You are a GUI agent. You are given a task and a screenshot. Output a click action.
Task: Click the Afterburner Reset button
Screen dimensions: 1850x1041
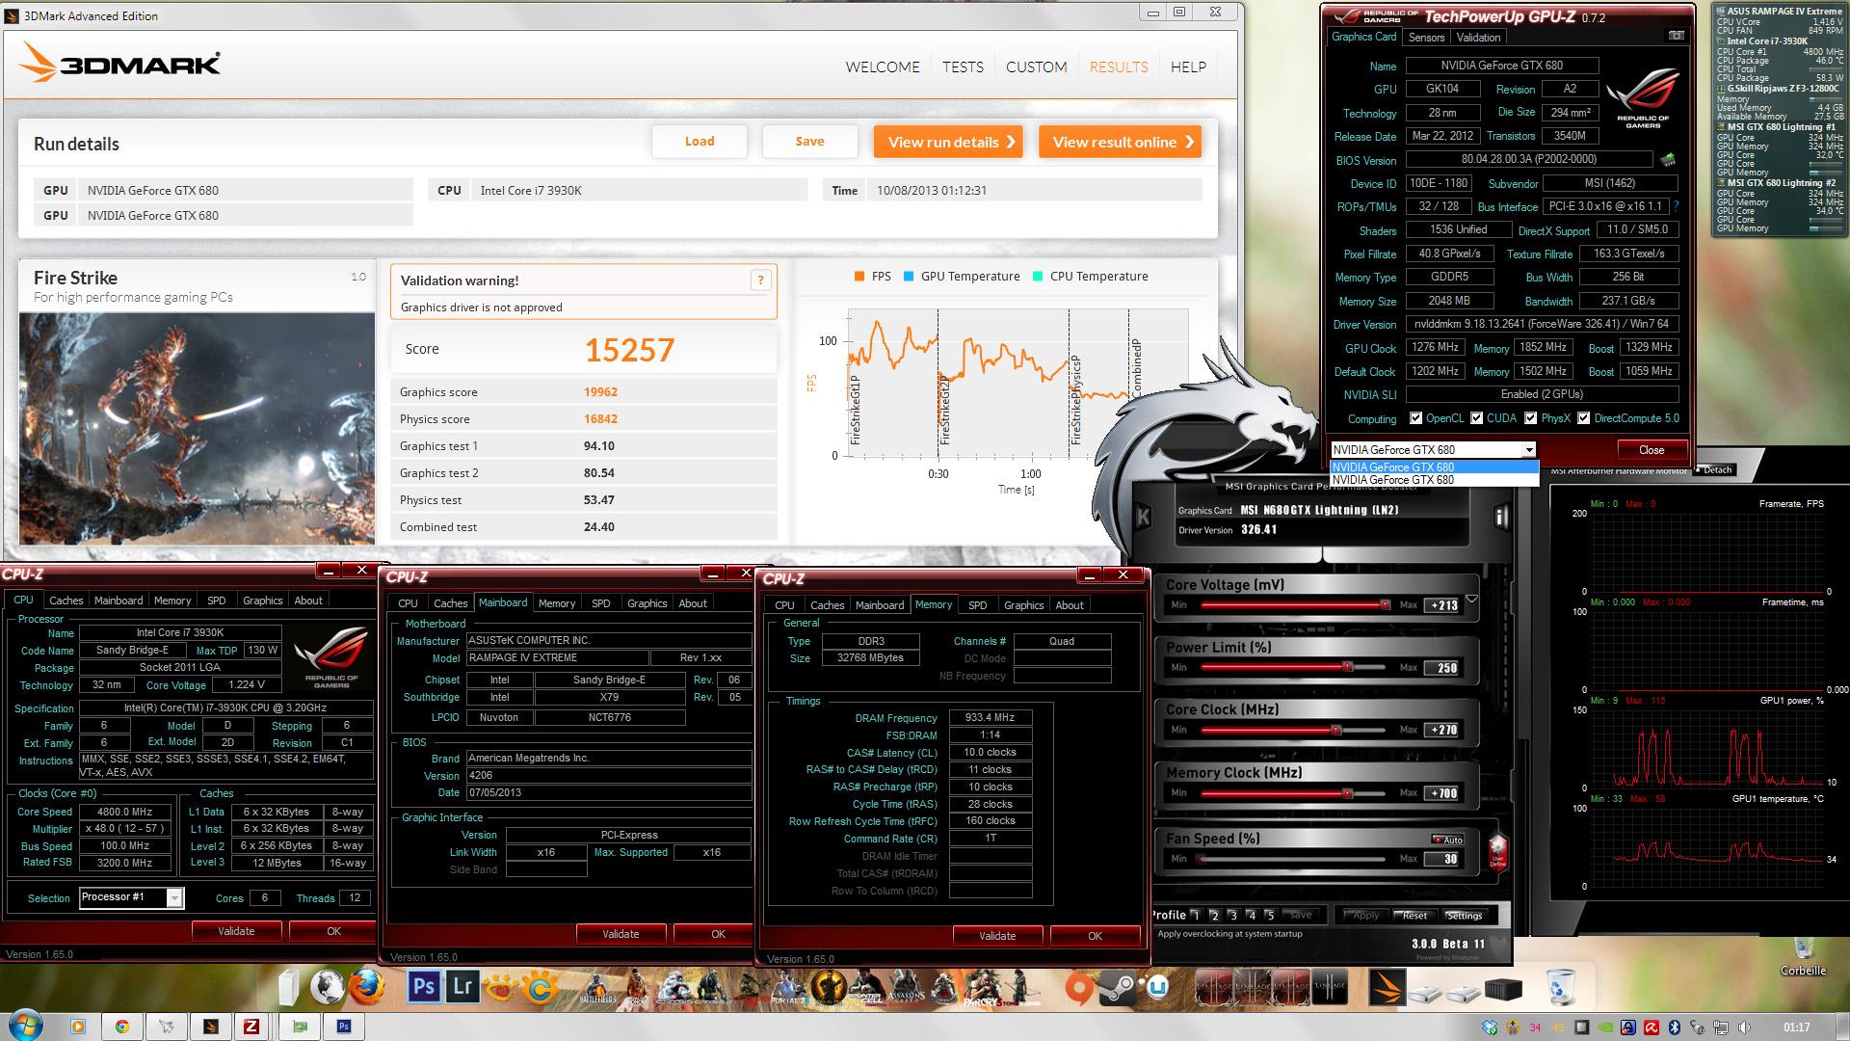(x=1414, y=916)
